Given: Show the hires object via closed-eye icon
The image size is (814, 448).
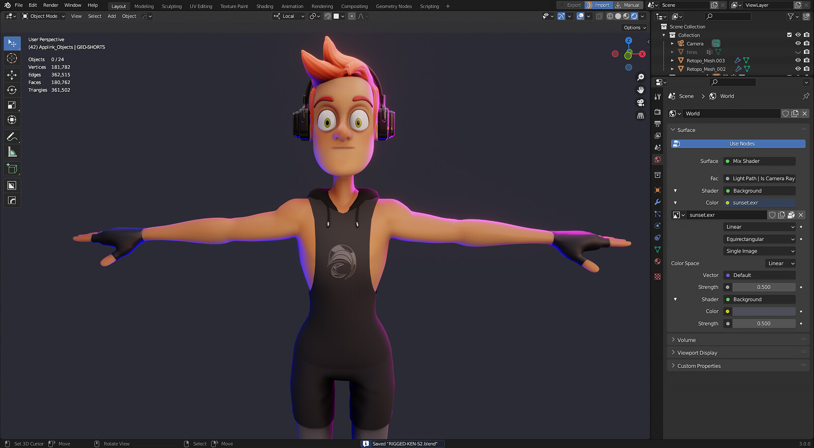Looking at the screenshot, I should (x=798, y=52).
